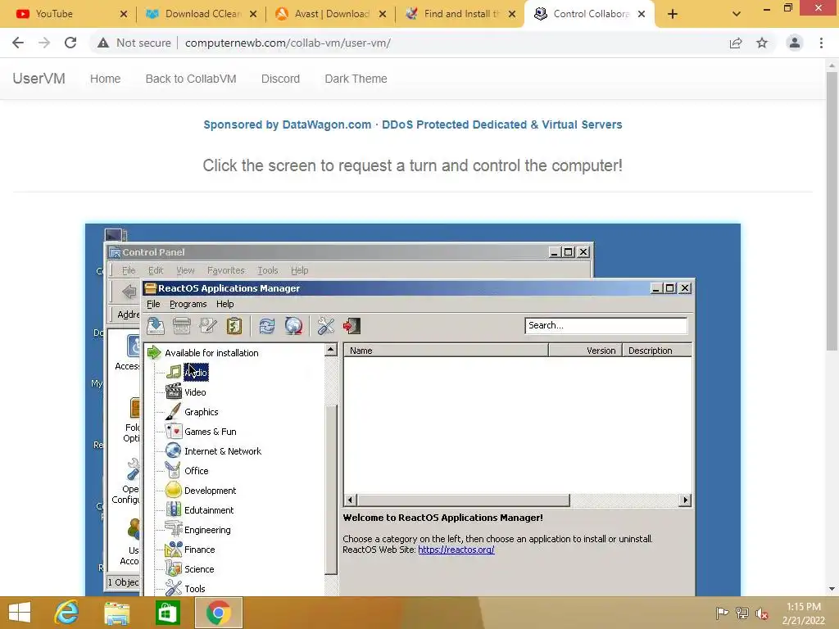Click the Refresh toolbar icon in Applications Manager
Screen dimensions: 839x629
[x=267, y=326]
